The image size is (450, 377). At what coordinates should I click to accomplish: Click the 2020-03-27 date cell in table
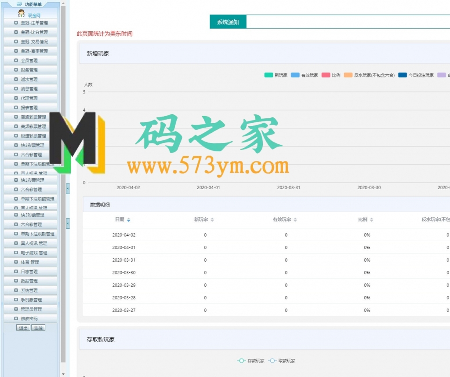tap(124, 310)
